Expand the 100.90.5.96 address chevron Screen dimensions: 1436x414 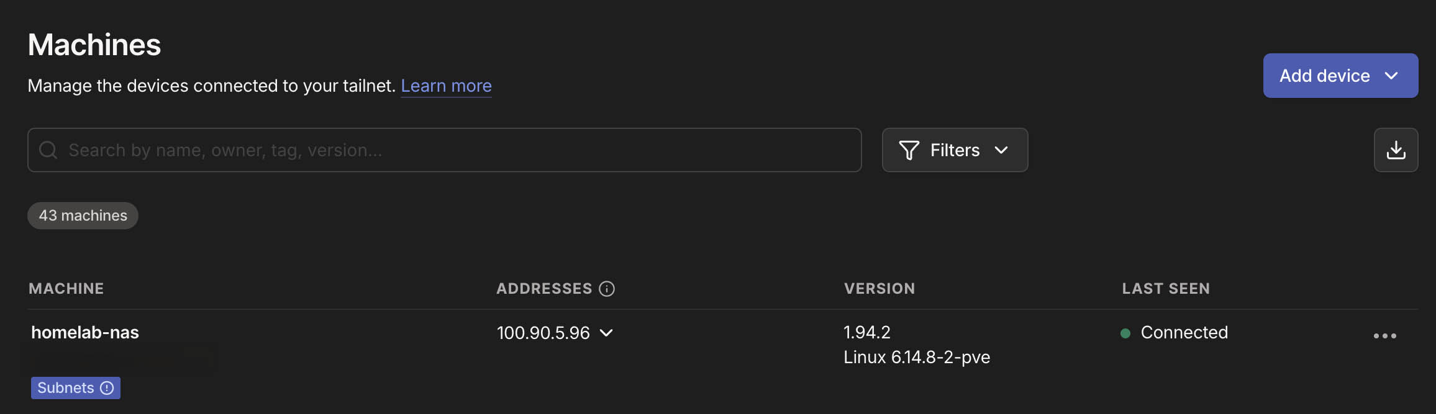pyautogui.click(x=606, y=333)
